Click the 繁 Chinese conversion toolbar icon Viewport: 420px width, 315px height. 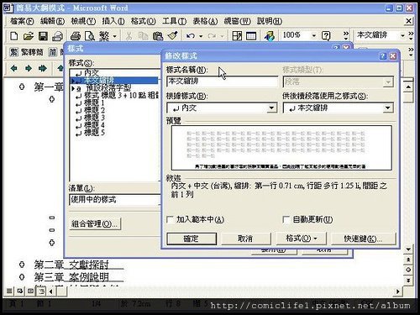click(104, 36)
